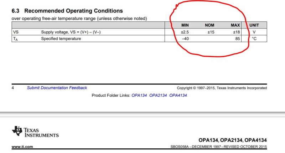Go to the OPA4134 product folder link
The height and width of the screenshot is (153, 285).
pos(178,95)
